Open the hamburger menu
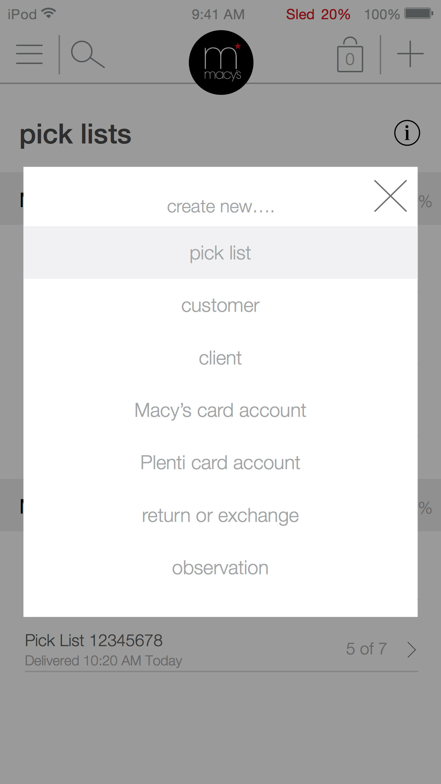The height and width of the screenshot is (784, 441). tap(29, 54)
